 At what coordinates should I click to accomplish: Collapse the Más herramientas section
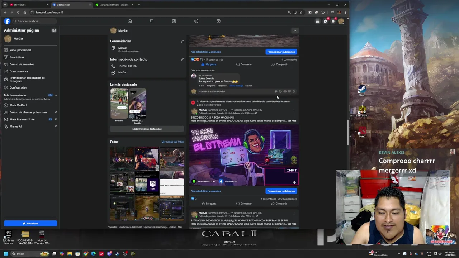coord(56,95)
